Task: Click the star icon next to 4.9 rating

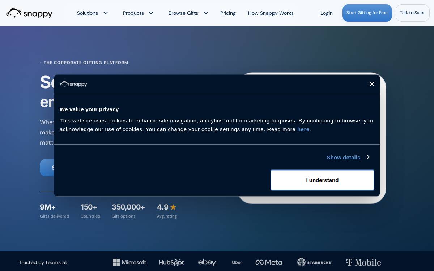Action: point(173,207)
